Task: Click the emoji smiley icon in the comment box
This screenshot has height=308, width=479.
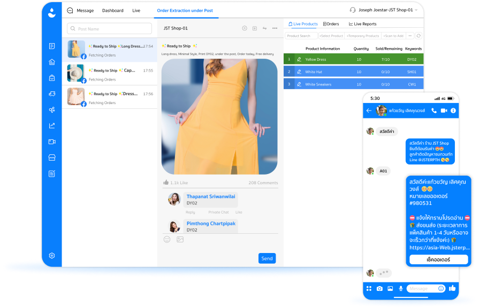Action: point(167,240)
